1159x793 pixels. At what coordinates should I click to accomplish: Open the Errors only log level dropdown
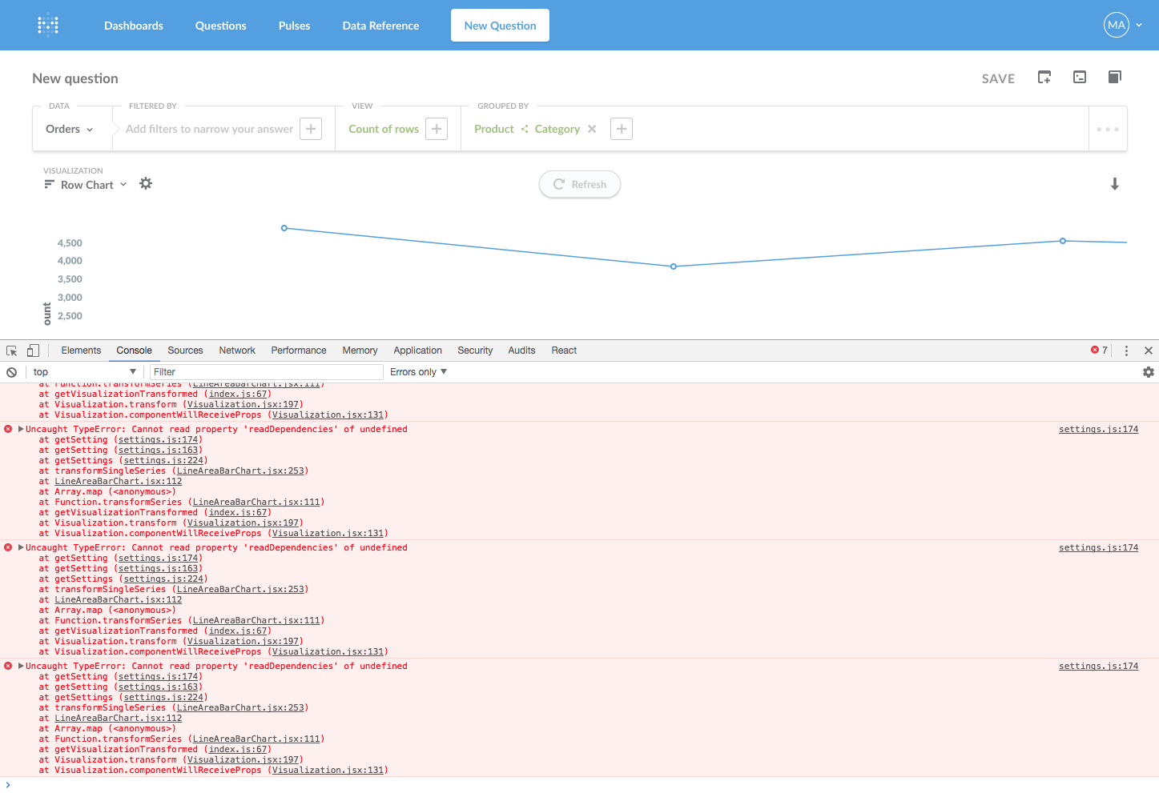click(418, 372)
